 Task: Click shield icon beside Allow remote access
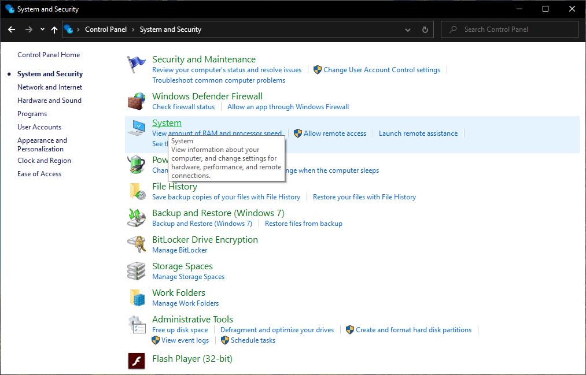coord(298,133)
